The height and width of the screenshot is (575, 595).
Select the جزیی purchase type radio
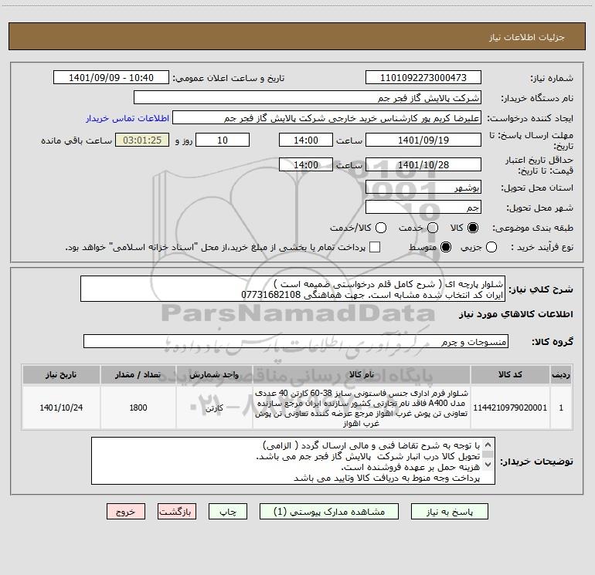pos(491,247)
